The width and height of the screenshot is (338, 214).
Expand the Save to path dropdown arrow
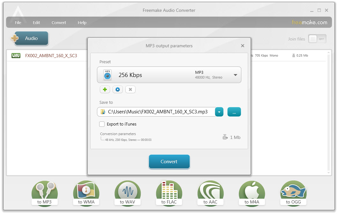click(219, 112)
